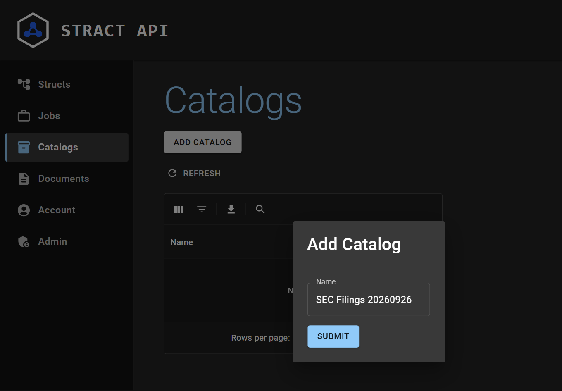This screenshot has width=562, height=391.
Task: Click the Documents file icon
Action: pyautogui.click(x=24, y=179)
